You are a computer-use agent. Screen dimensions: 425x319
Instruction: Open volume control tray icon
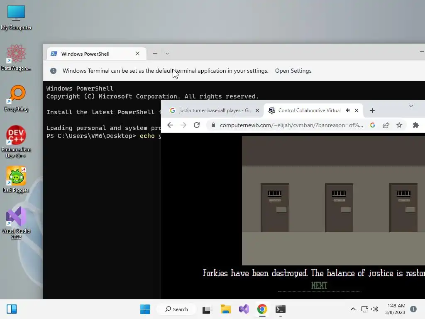pos(375,309)
